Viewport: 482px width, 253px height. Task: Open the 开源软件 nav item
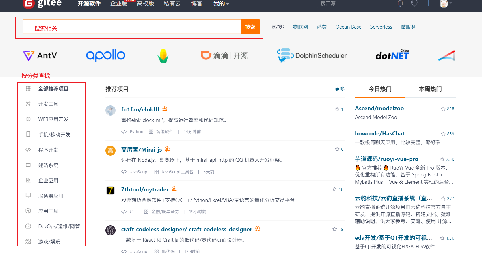click(x=89, y=4)
